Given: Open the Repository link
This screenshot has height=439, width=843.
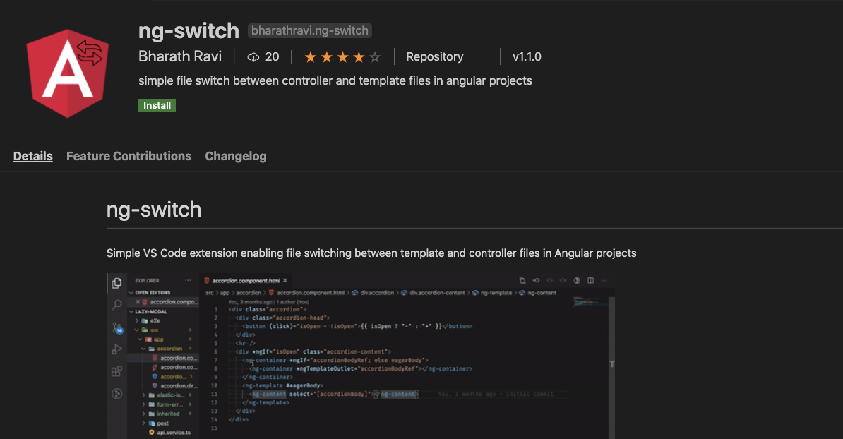Looking at the screenshot, I should point(434,56).
